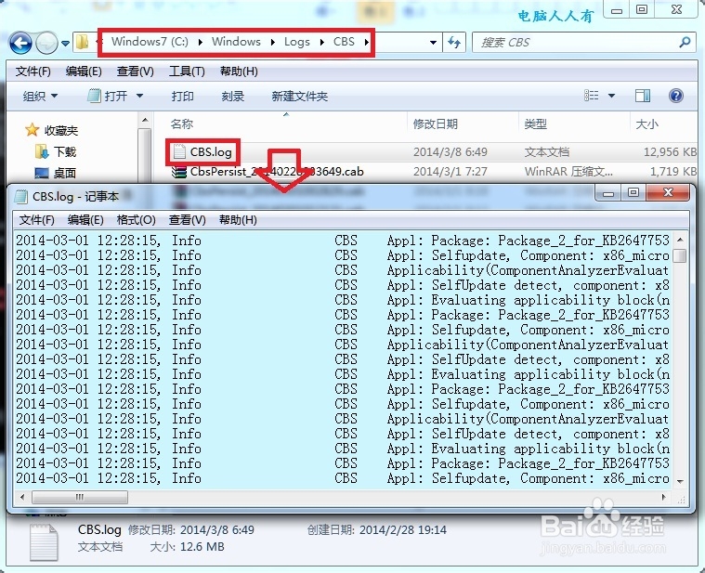
Task: Click Notepad vertical scroll up arrow
Action: [680, 240]
